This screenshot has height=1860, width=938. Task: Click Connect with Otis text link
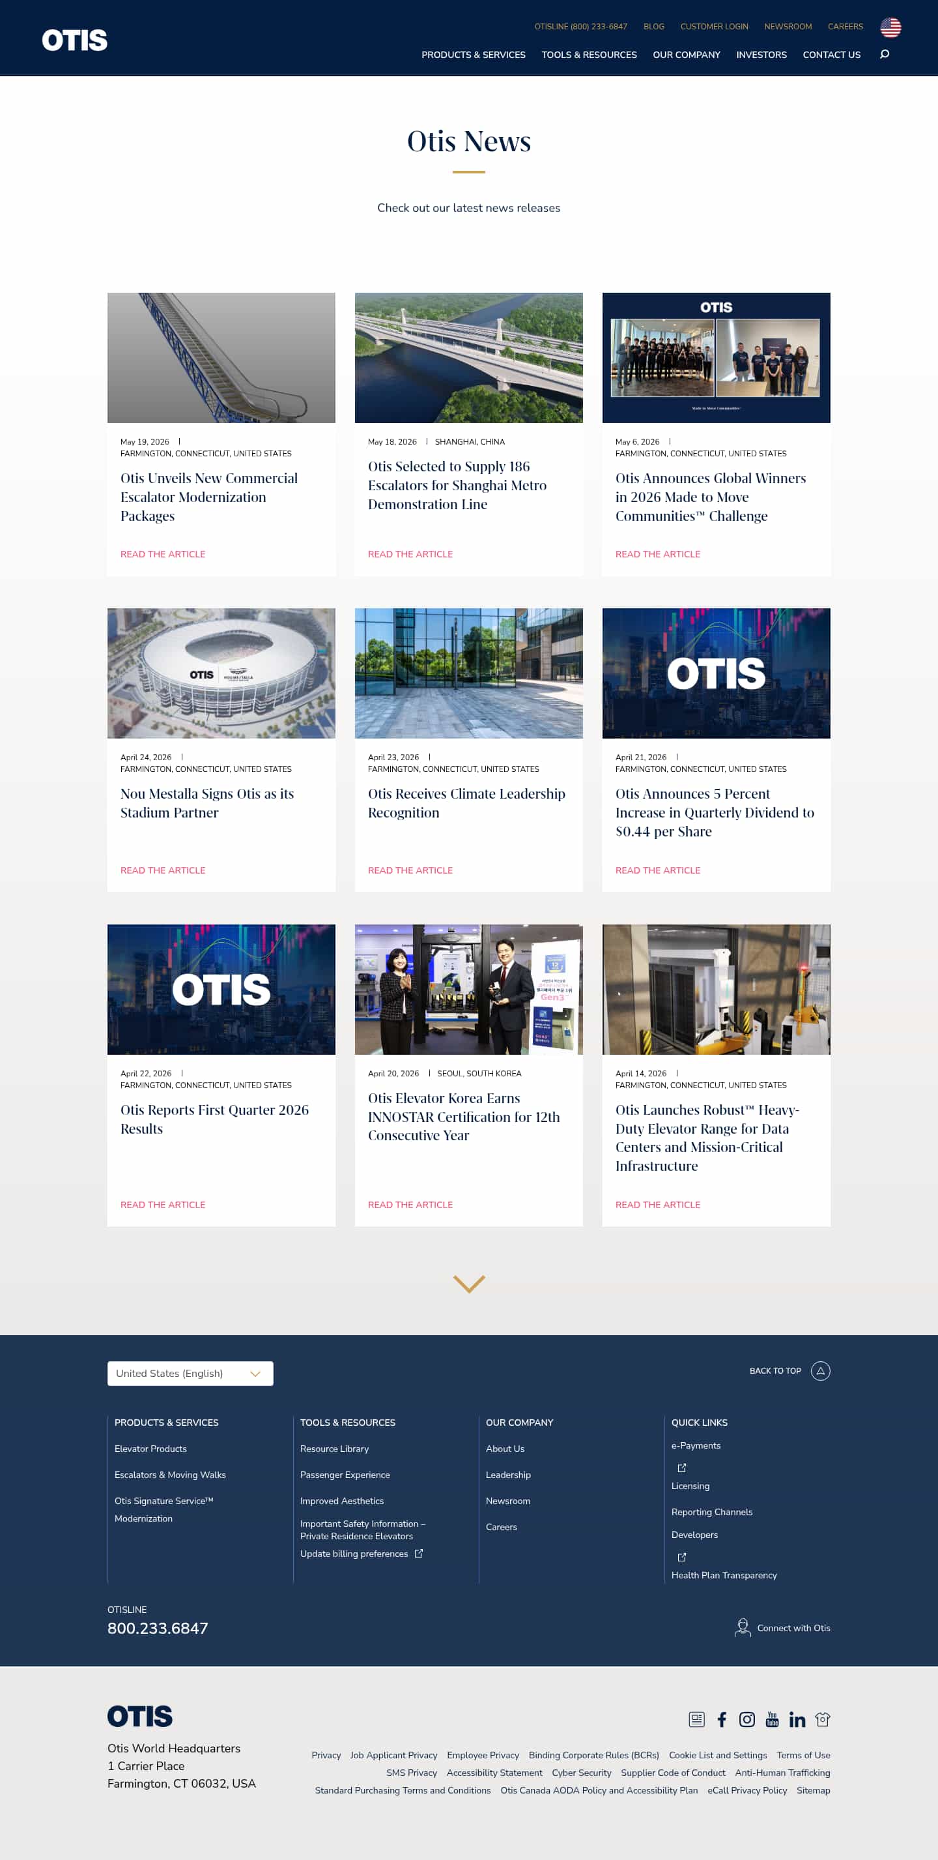pos(793,1627)
